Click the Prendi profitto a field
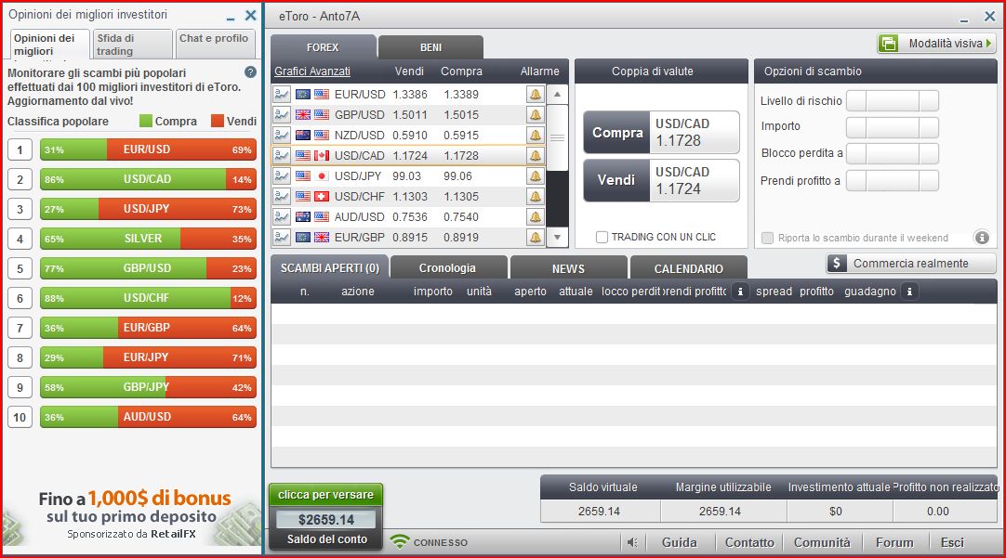Viewport: 1006px width, 558px height. pos(893,181)
